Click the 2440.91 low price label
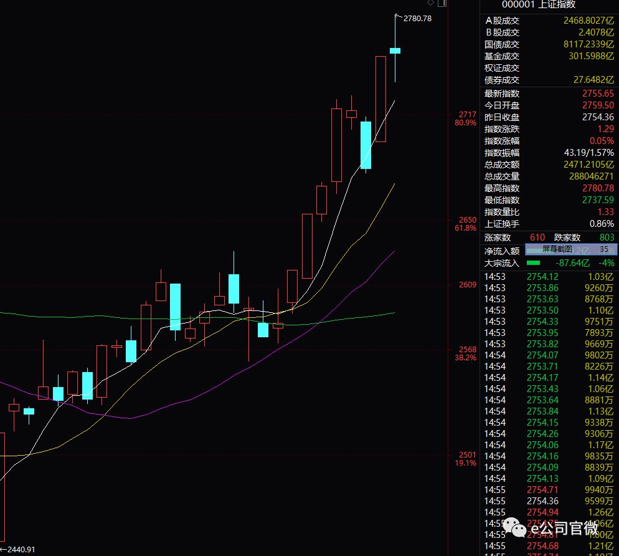Viewport: 619px width, 556px height. pyautogui.click(x=21, y=549)
